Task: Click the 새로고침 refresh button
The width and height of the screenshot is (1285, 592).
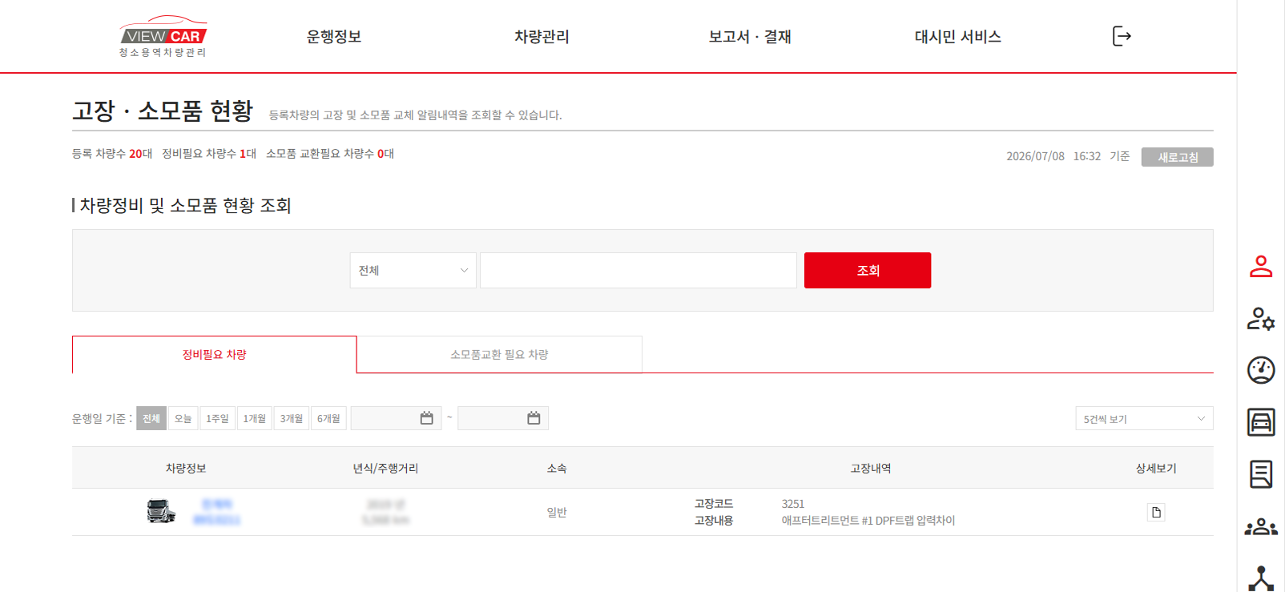Action: (x=1178, y=157)
